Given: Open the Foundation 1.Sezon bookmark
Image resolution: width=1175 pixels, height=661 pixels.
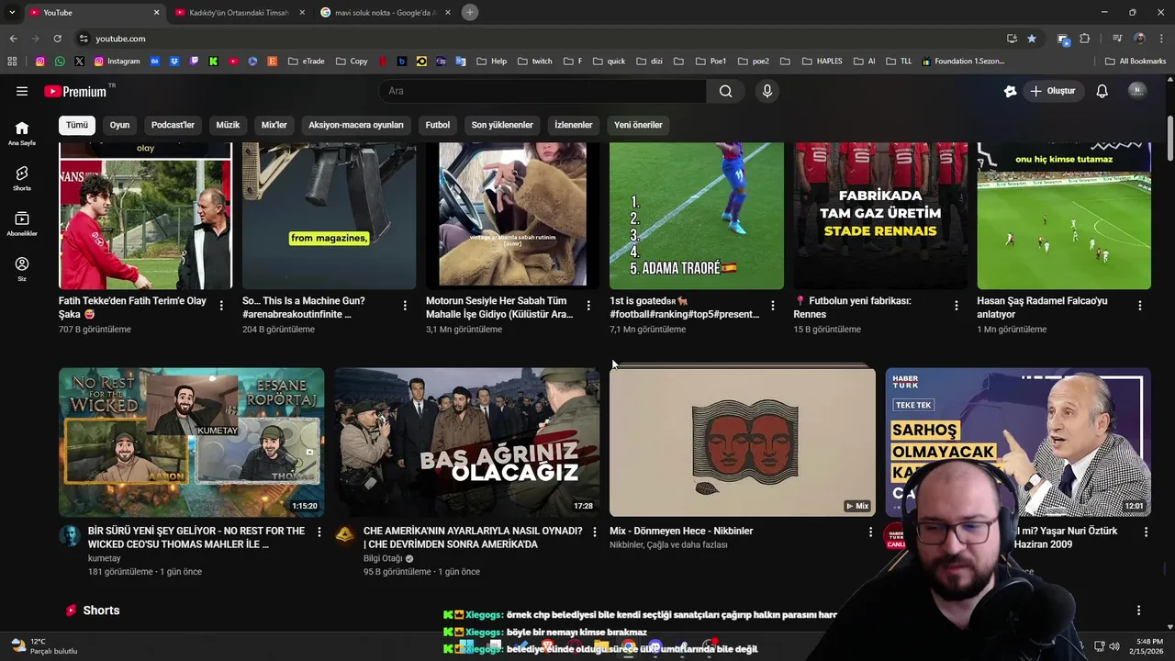Looking at the screenshot, I should (x=963, y=62).
